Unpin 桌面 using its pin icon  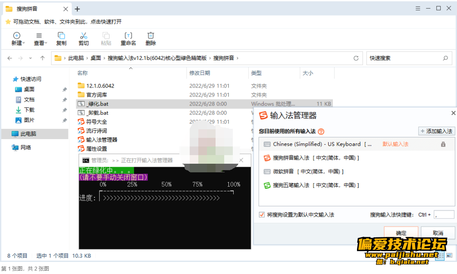tap(64, 89)
